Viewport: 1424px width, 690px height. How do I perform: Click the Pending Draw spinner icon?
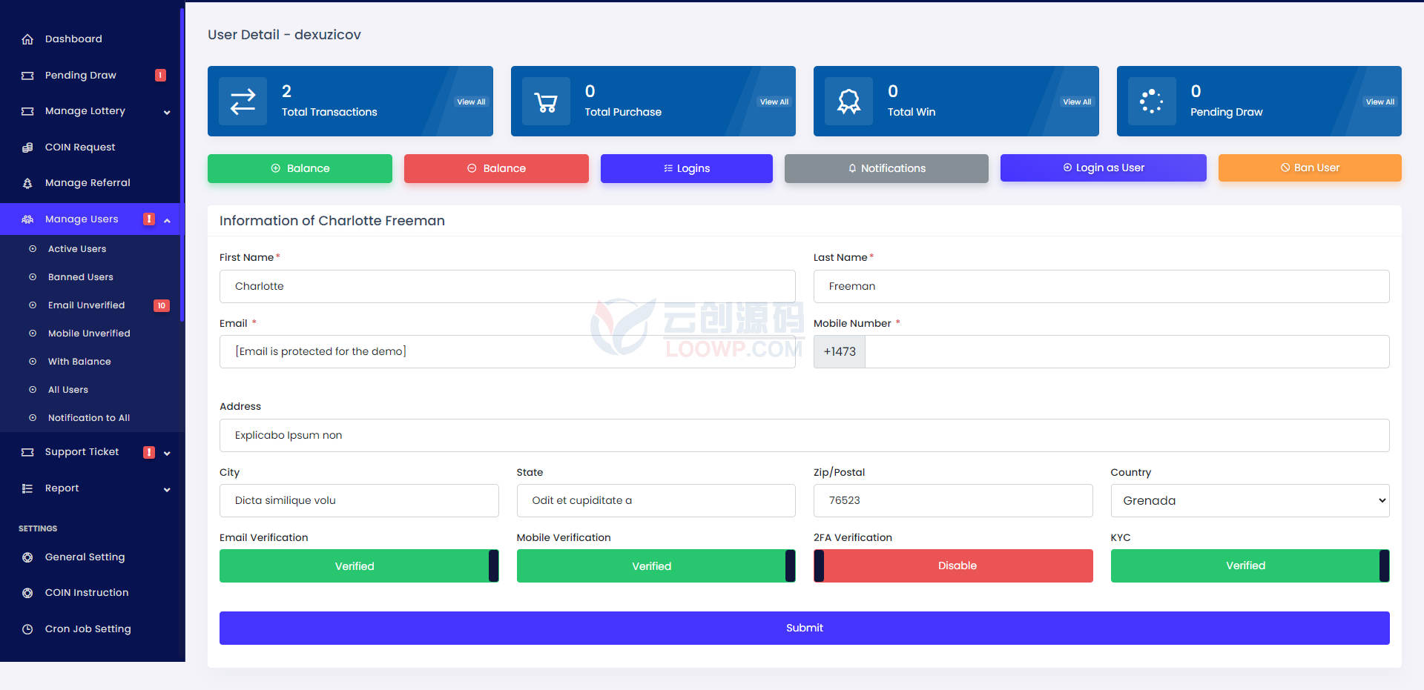click(1152, 102)
